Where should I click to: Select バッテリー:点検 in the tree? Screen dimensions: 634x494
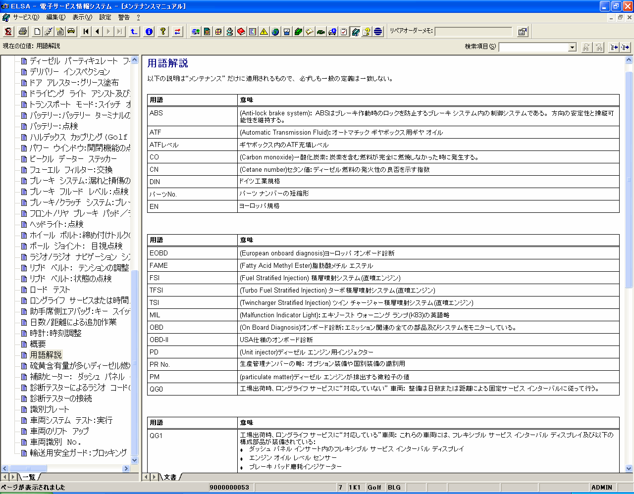[x=53, y=126]
